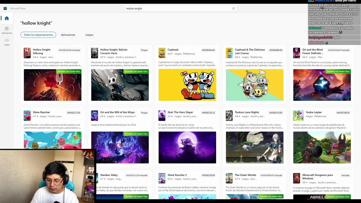Image resolution: width=361 pixels, height=203 pixels.
Task: Click the search magnifier icon
Action: (234, 8)
